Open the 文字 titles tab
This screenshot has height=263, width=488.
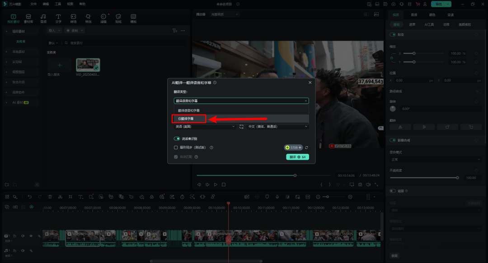tap(58, 18)
